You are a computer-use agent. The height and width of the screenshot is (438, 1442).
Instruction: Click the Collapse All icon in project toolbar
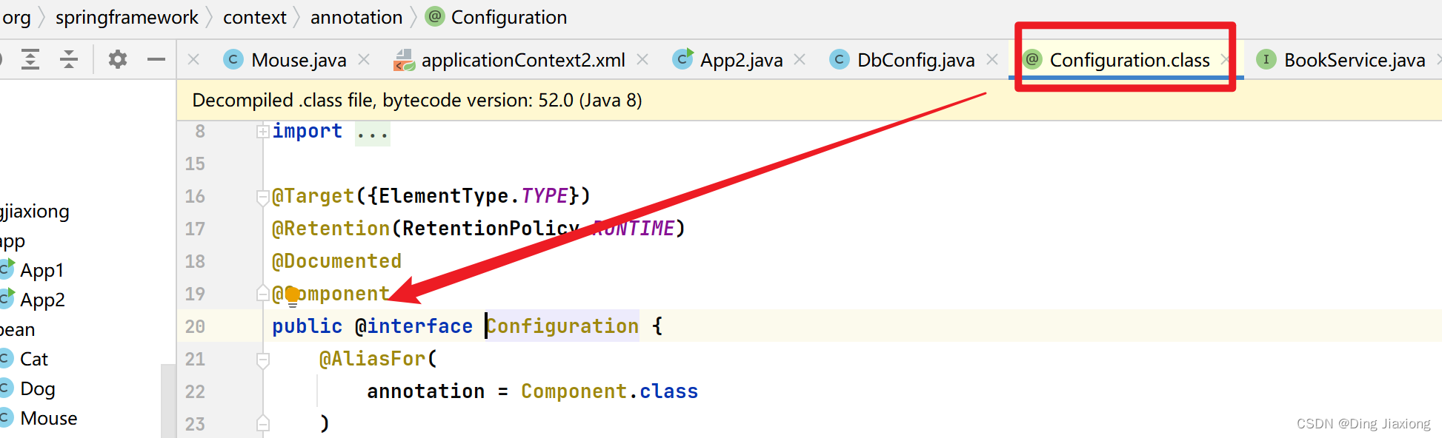point(69,59)
